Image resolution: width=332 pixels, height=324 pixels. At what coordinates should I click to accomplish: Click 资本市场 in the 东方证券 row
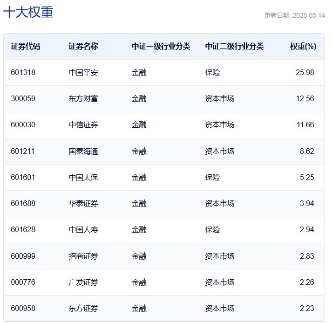220,308
